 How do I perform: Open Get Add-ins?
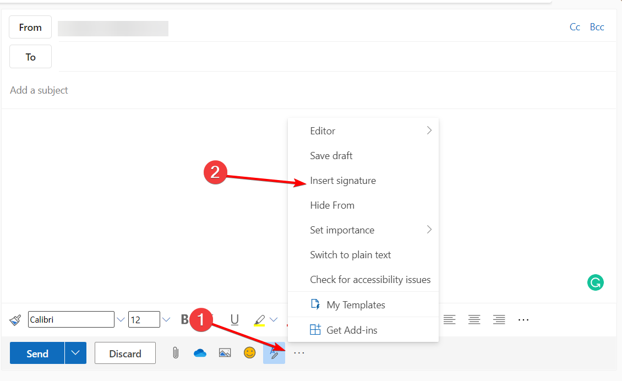point(363,330)
